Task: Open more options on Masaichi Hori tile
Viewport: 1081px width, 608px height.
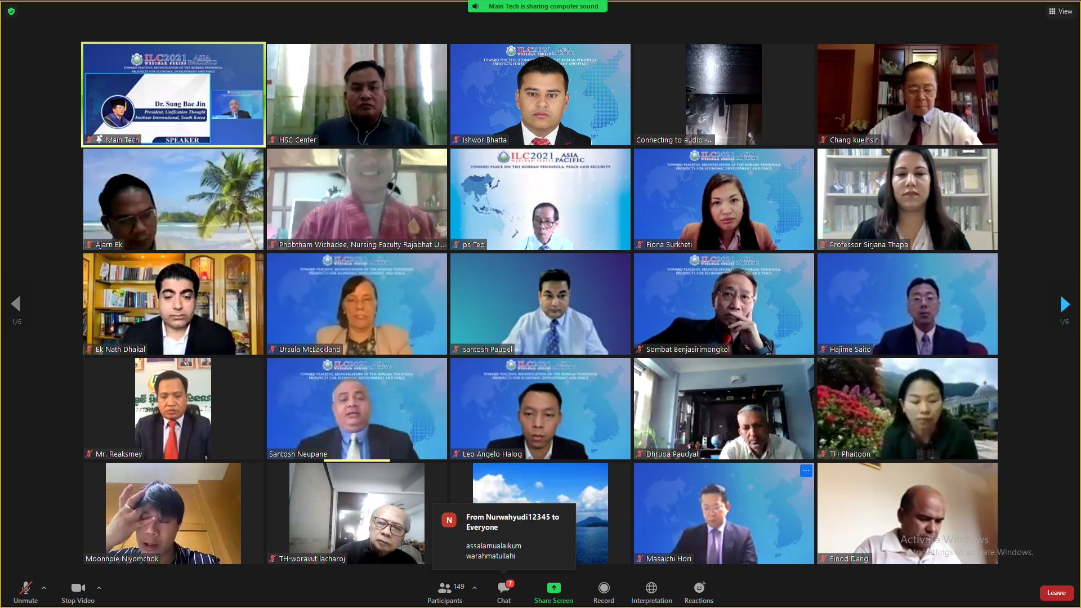Action: pos(806,471)
